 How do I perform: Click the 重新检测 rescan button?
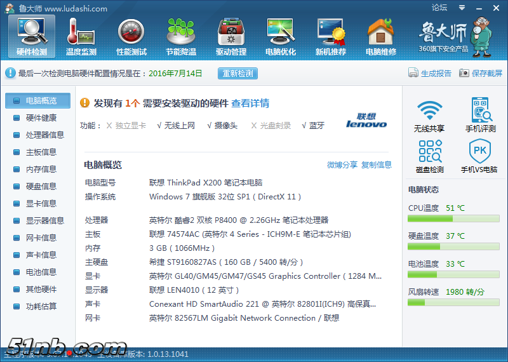tap(237, 74)
